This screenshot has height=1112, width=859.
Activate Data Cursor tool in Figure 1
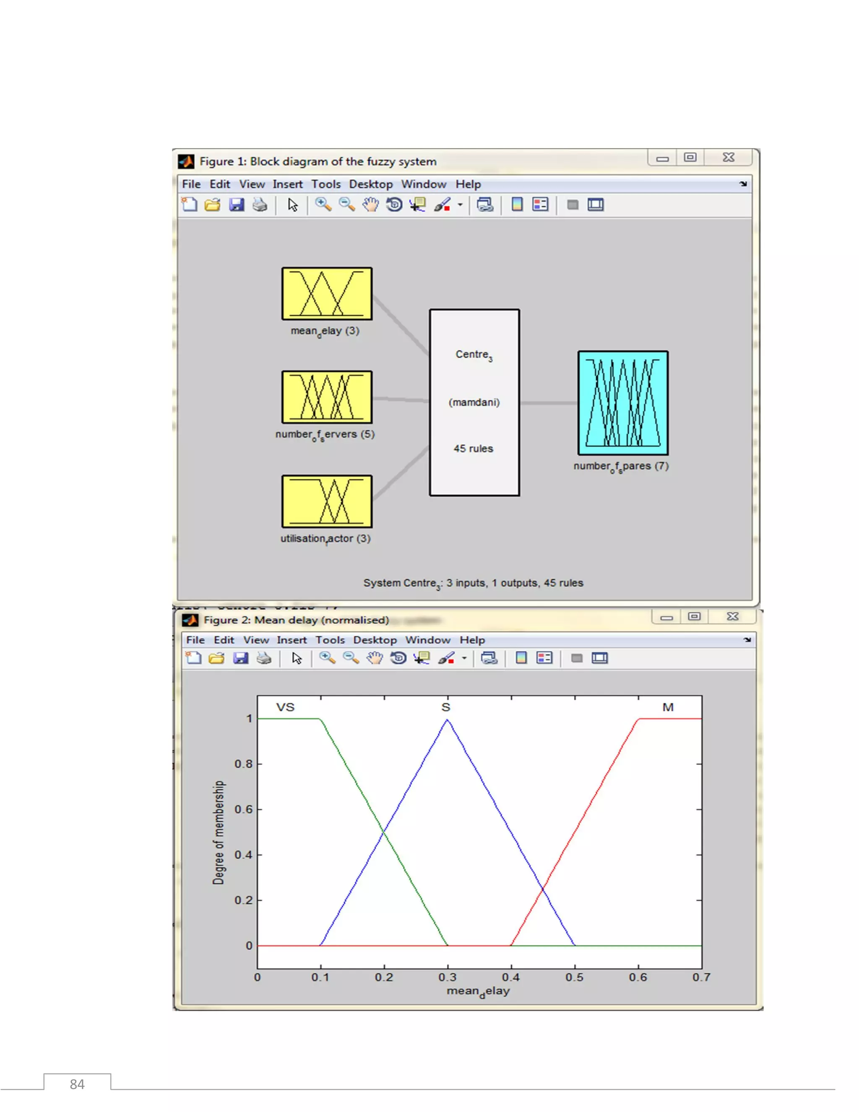[x=418, y=205]
